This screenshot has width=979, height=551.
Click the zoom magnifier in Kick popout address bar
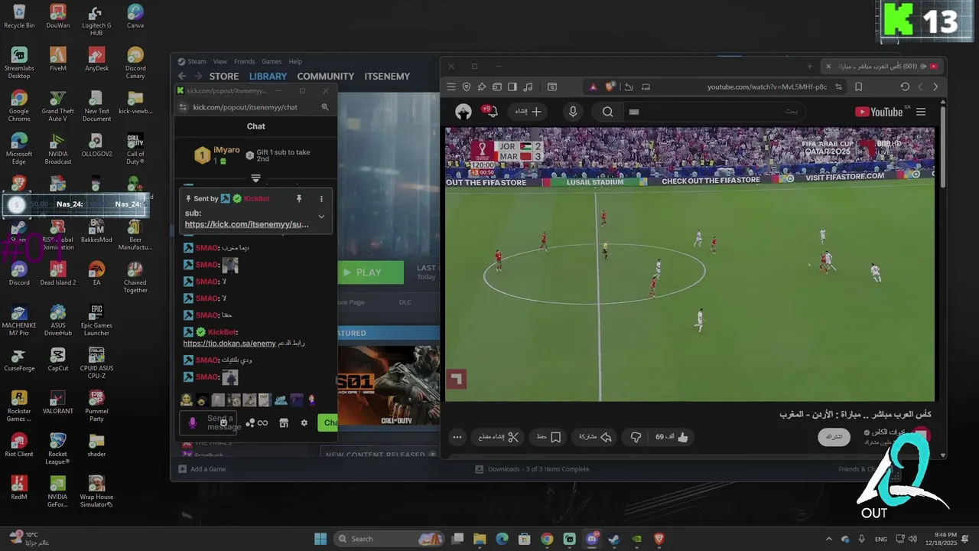[x=325, y=107]
